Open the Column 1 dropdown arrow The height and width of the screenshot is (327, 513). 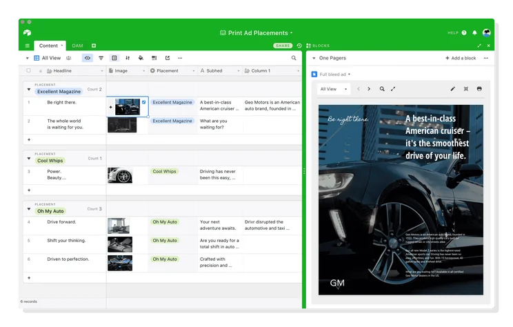pos(298,70)
